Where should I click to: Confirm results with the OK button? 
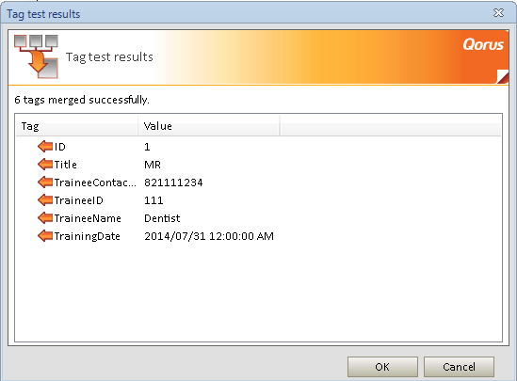point(382,367)
